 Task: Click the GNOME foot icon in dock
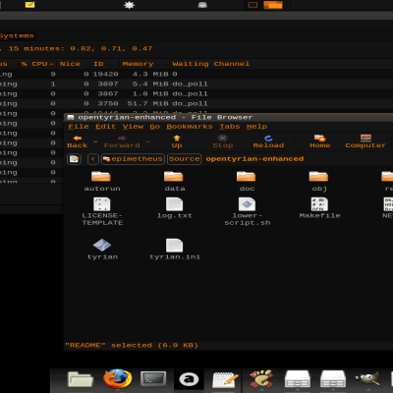tap(261, 379)
